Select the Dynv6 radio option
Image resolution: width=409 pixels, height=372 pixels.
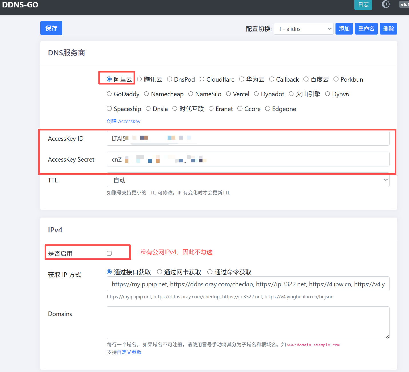(x=327, y=94)
